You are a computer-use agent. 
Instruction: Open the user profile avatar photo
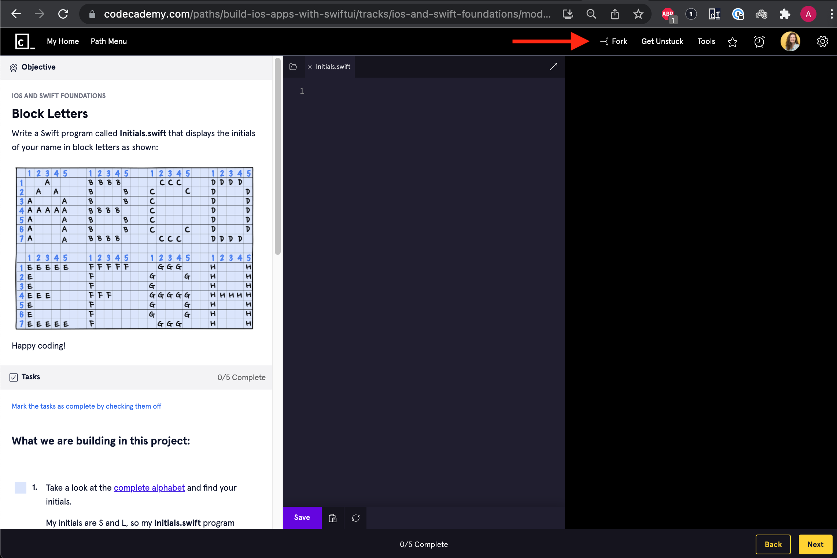click(790, 41)
